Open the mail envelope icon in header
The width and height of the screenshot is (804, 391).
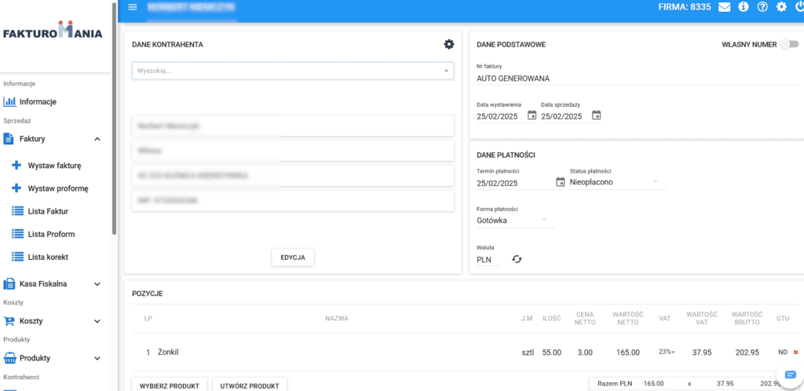[724, 7]
